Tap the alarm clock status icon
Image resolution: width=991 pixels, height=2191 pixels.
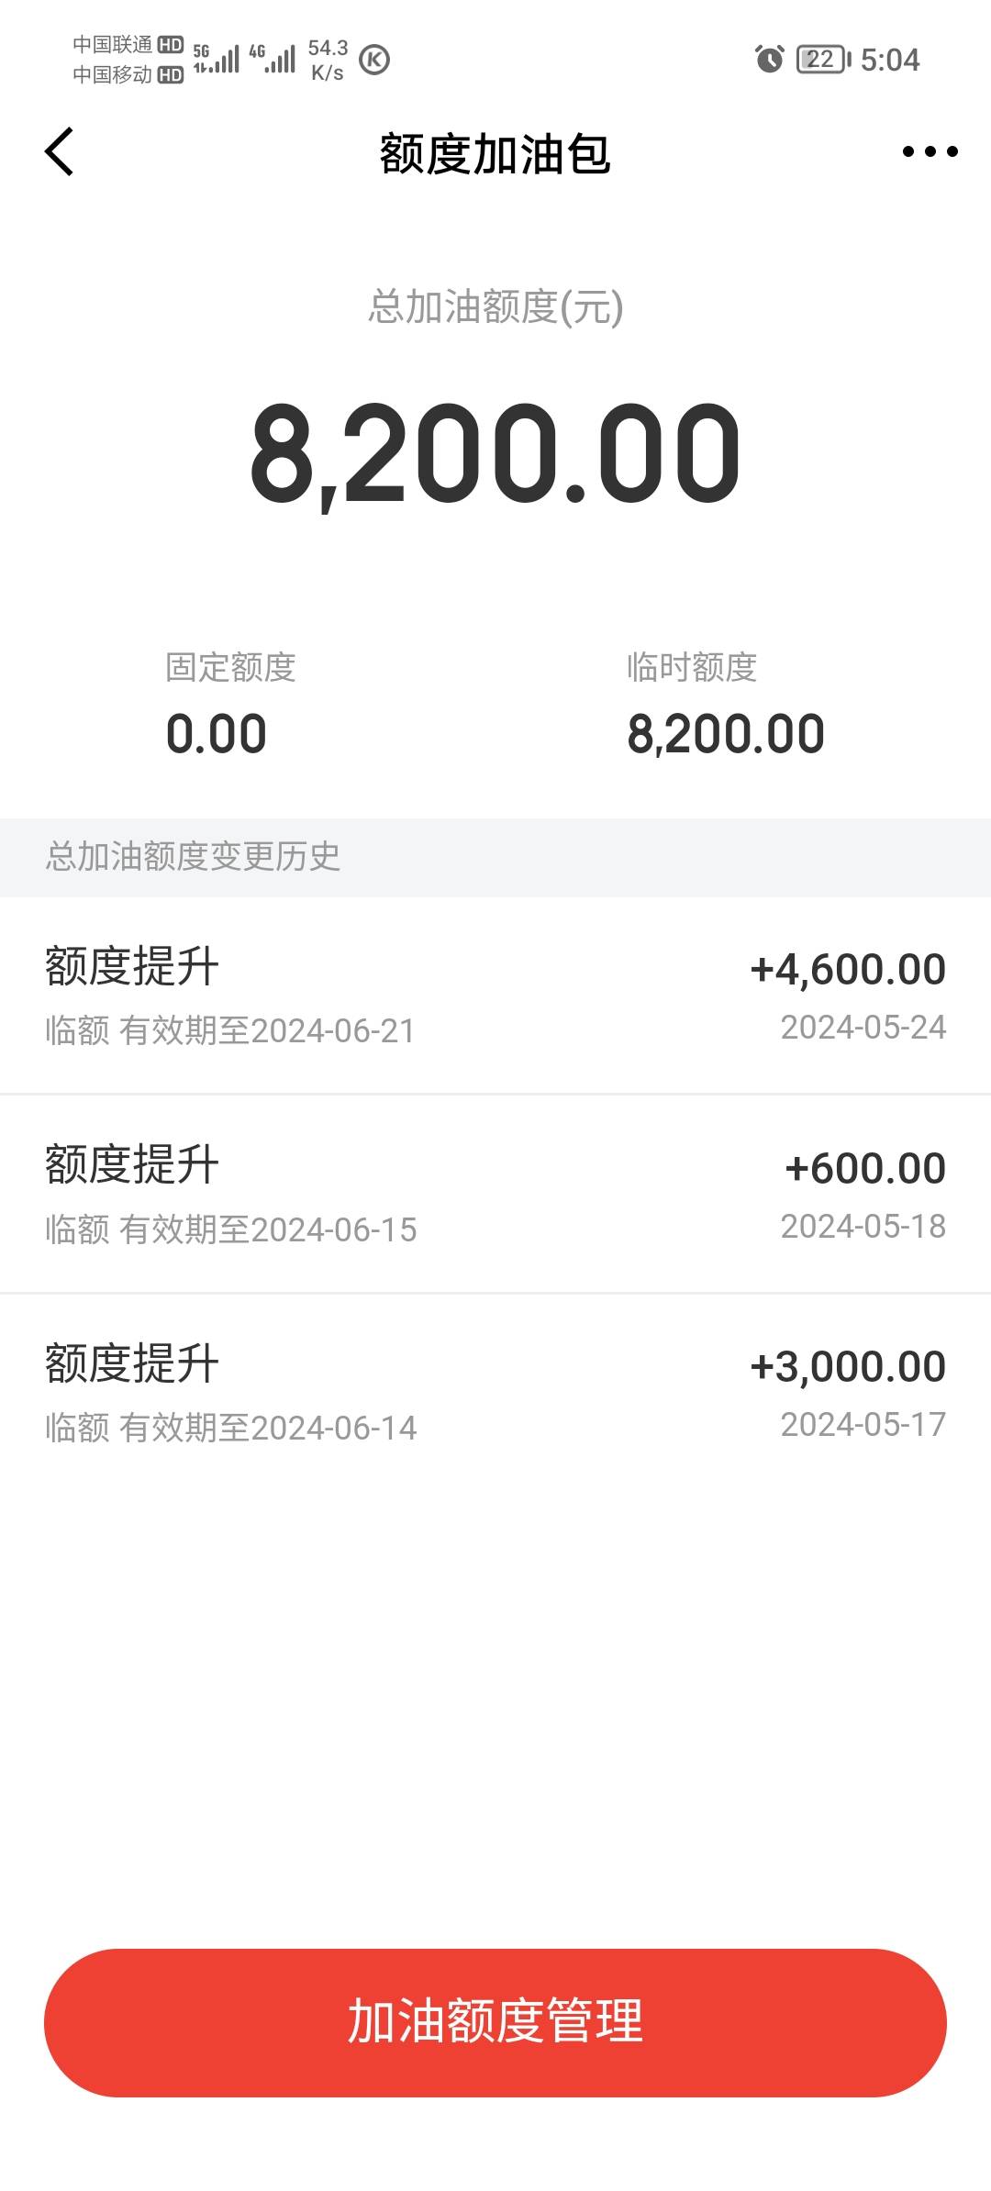tap(769, 60)
